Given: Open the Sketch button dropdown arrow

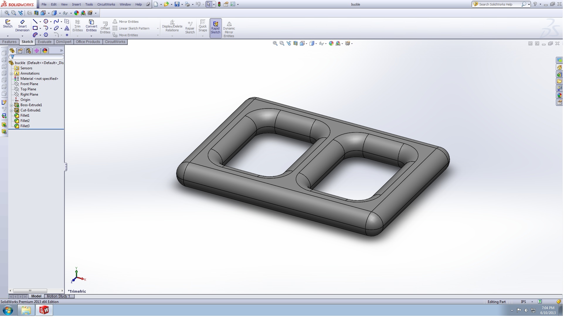Looking at the screenshot, I should 8,36.
